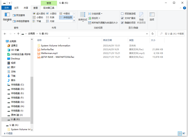Click the up-arrow to go to parent folder
Screen dimensions: 188x137
coord(18,34)
